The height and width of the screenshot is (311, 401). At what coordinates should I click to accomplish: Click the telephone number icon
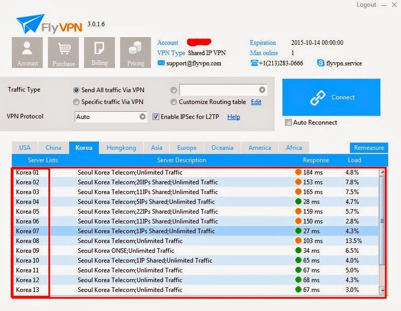click(x=254, y=63)
